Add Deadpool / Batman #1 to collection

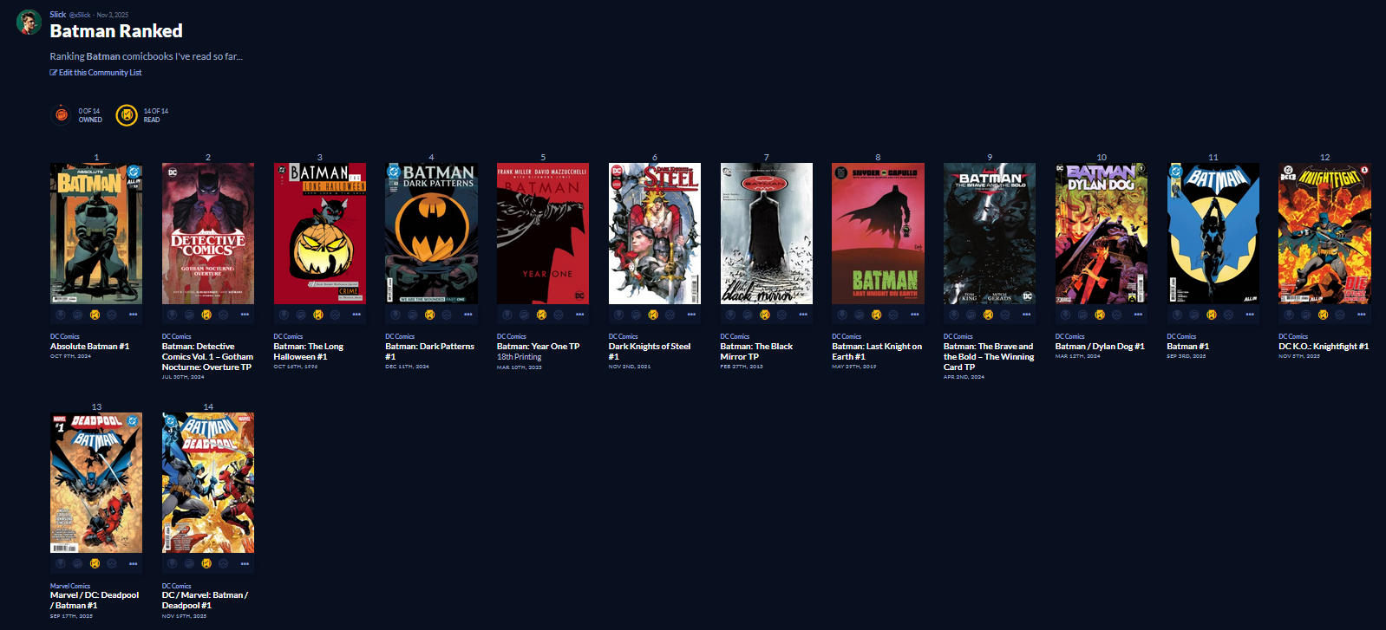click(77, 563)
